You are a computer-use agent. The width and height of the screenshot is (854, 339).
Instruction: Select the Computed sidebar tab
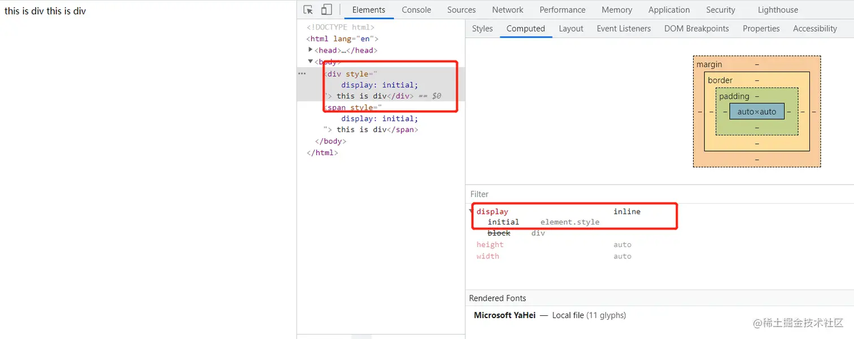(526, 28)
